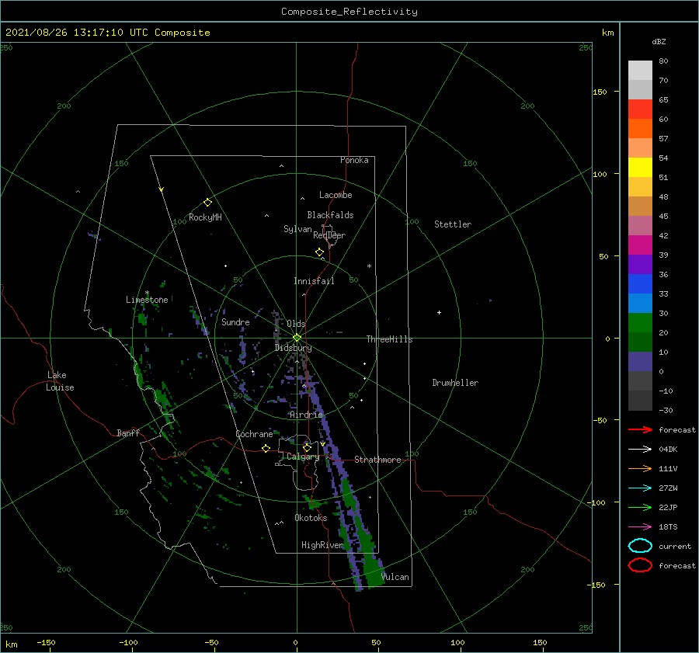Click the red forecast ellipse in legend
This screenshot has height=653, width=699.
(640, 565)
